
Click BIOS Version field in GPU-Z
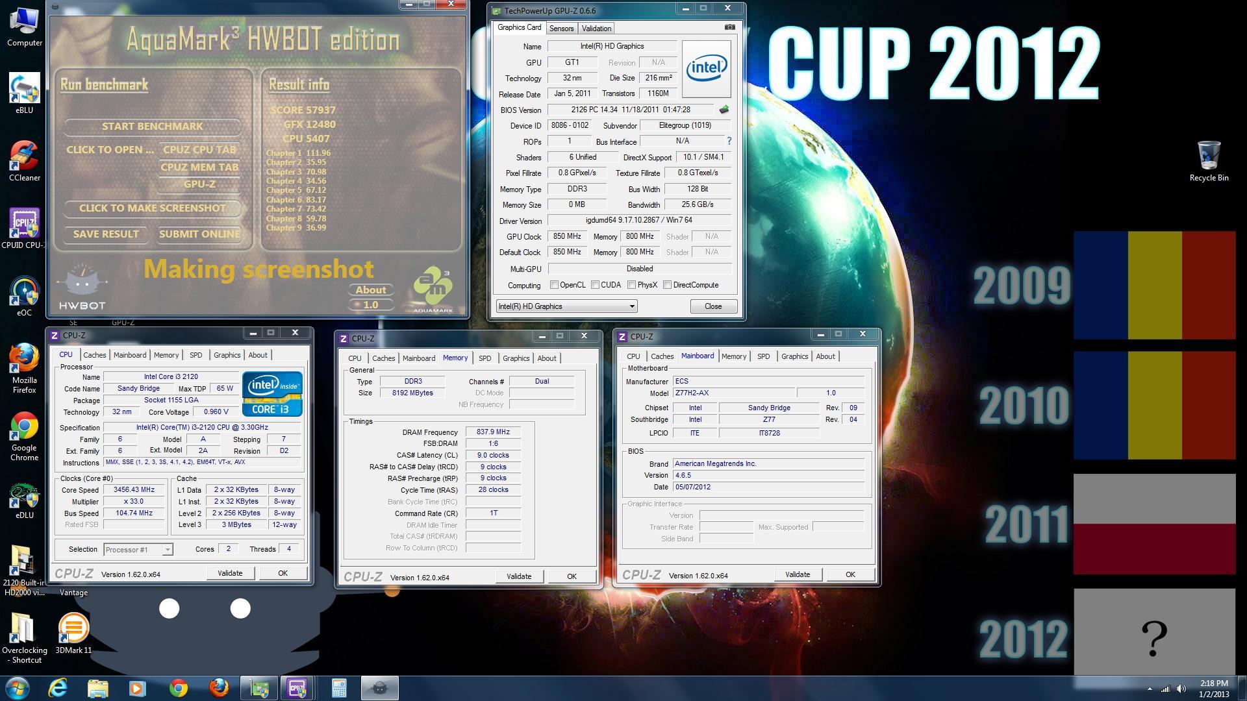coord(631,110)
